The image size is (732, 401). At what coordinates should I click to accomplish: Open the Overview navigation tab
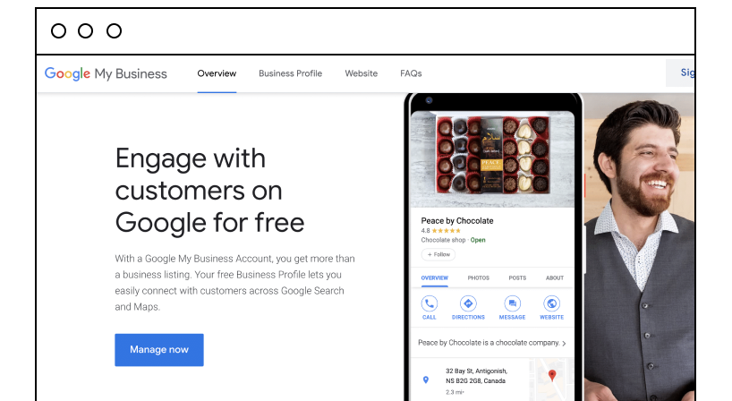click(x=217, y=73)
